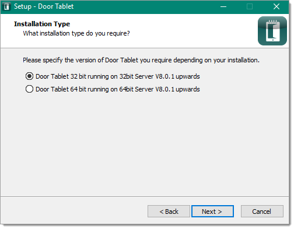Click the 'Please specify the version' instruction text
The width and height of the screenshot is (294, 229).
[141, 60]
